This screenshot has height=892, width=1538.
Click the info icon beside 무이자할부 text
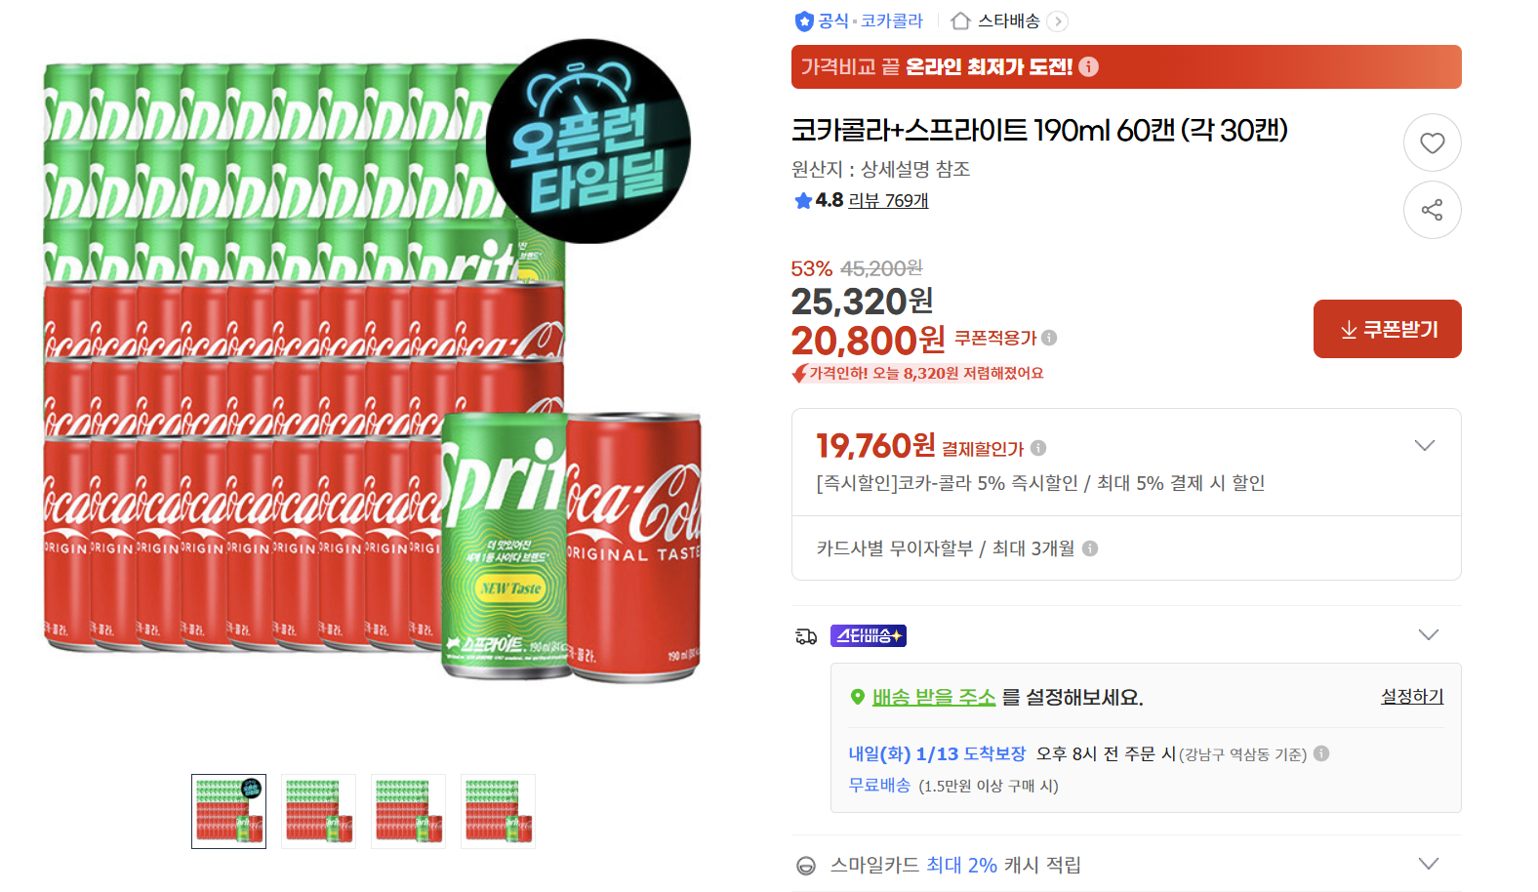pos(1090,548)
